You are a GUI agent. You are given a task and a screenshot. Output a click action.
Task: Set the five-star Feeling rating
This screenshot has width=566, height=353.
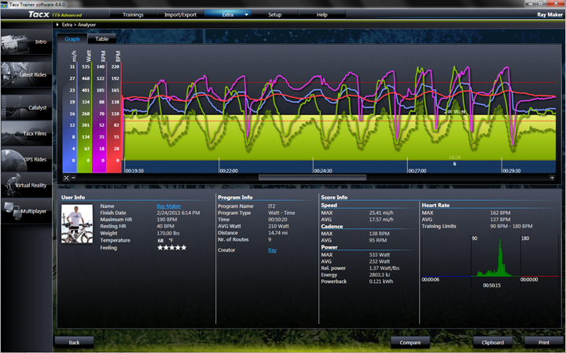pos(172,247)
